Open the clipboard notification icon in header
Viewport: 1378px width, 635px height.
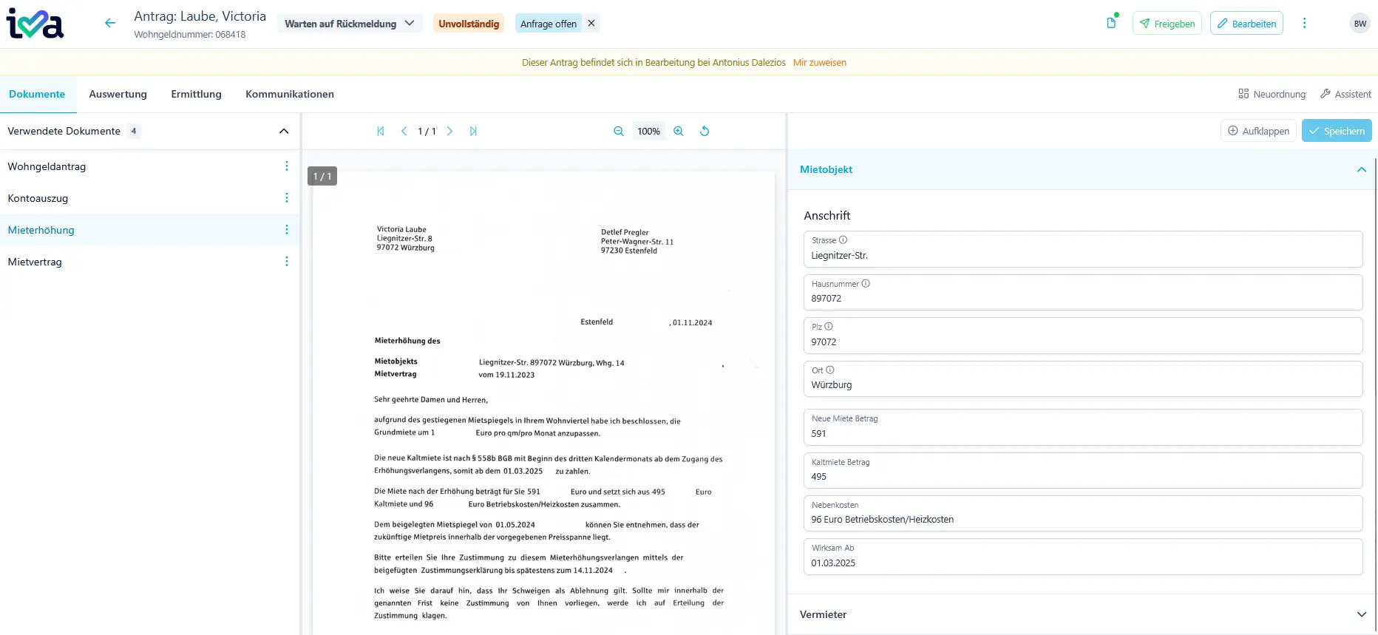(1111, 23)
